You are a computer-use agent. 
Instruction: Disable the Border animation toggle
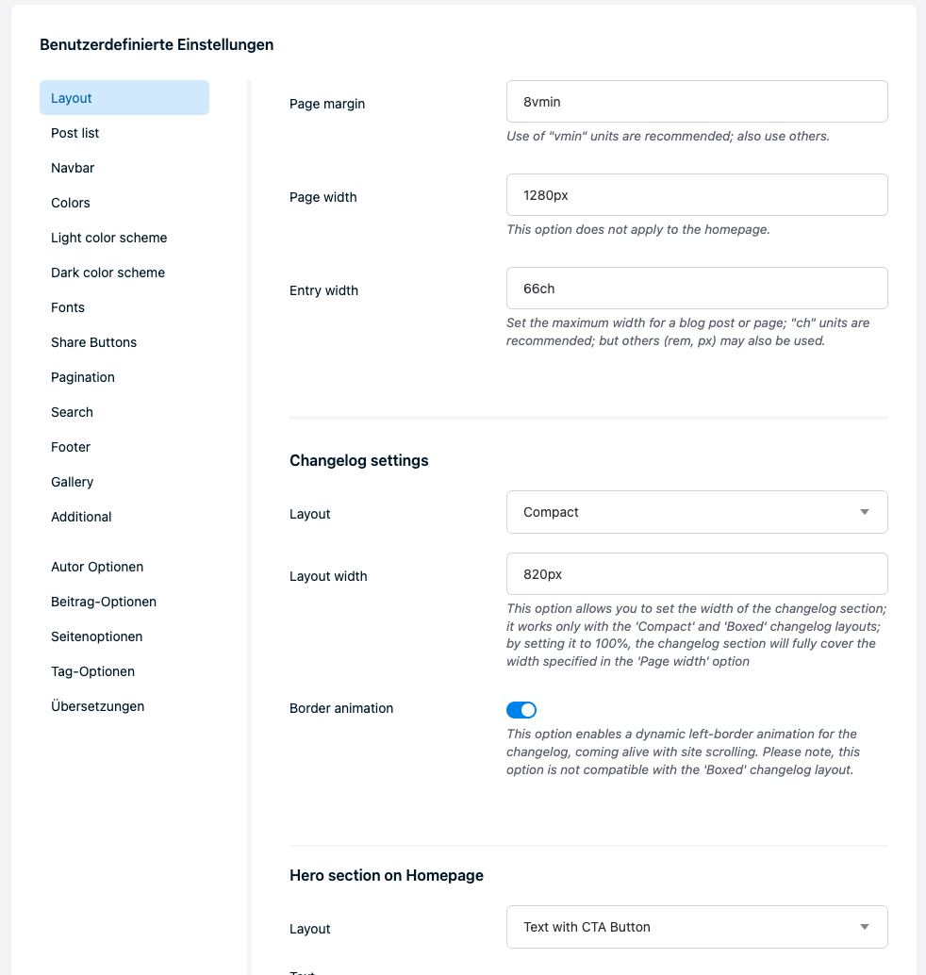tap(521, 709)
